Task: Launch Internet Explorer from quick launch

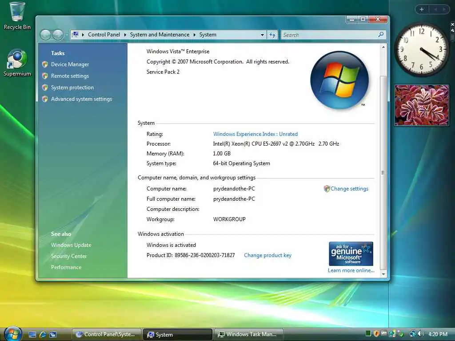Action: coord(43,335)
